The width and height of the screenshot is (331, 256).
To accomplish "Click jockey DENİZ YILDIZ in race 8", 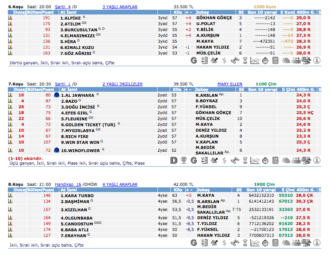I will tap(212, 218).
